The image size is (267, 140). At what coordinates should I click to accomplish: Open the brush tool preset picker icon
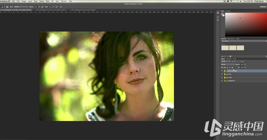point(2,7)
